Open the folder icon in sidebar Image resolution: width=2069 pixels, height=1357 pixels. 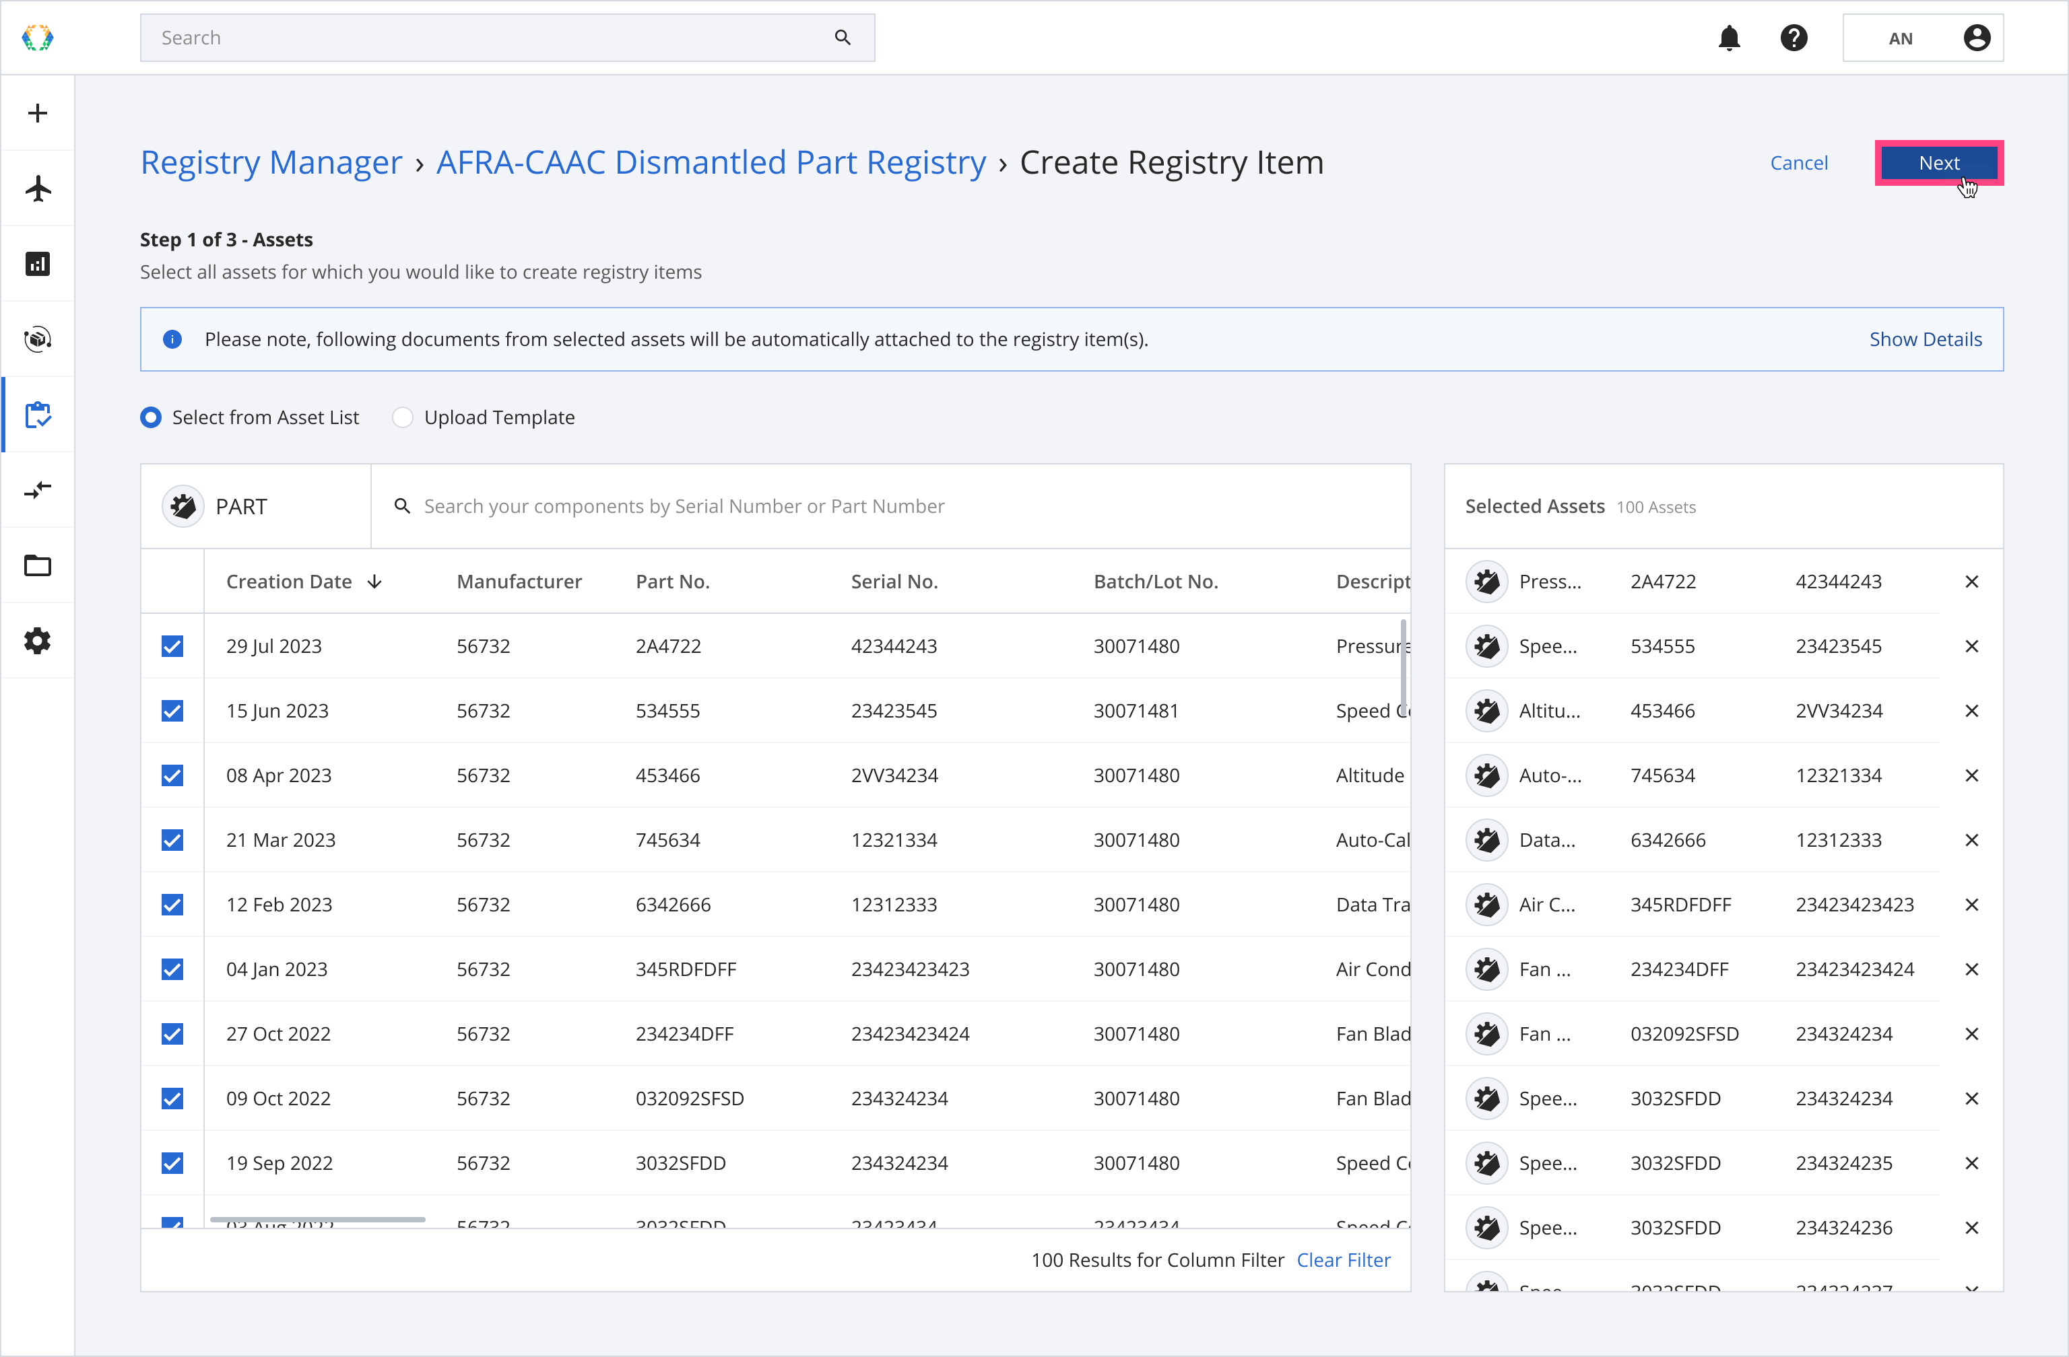(x=38, y=565)
